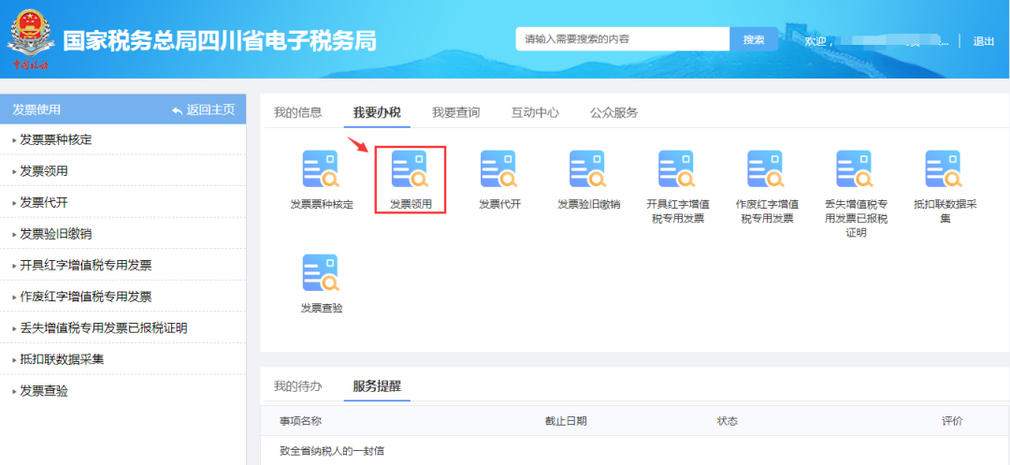Screen dimensions: 1010x465
Task: Click the 状态 column header
Action: (x=728, y=421)
